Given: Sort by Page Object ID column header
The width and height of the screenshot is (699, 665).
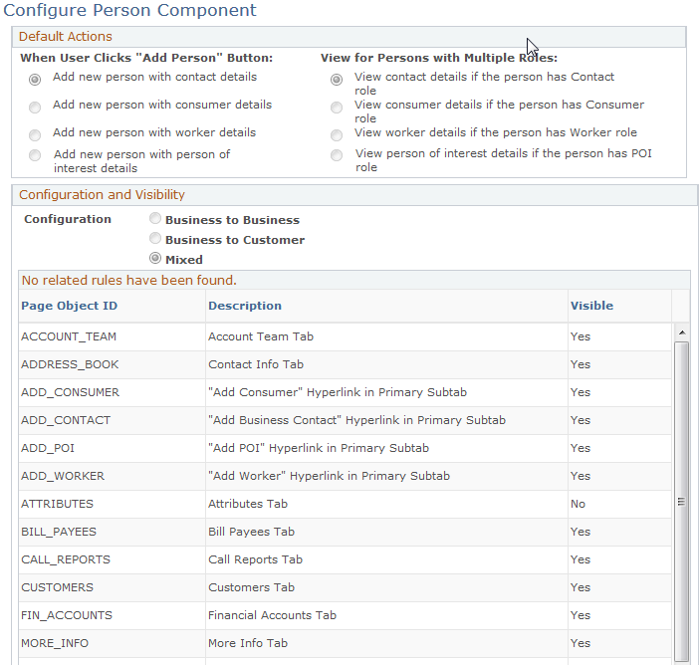Looking at the screenshot, I should click(x=69, y=306).
